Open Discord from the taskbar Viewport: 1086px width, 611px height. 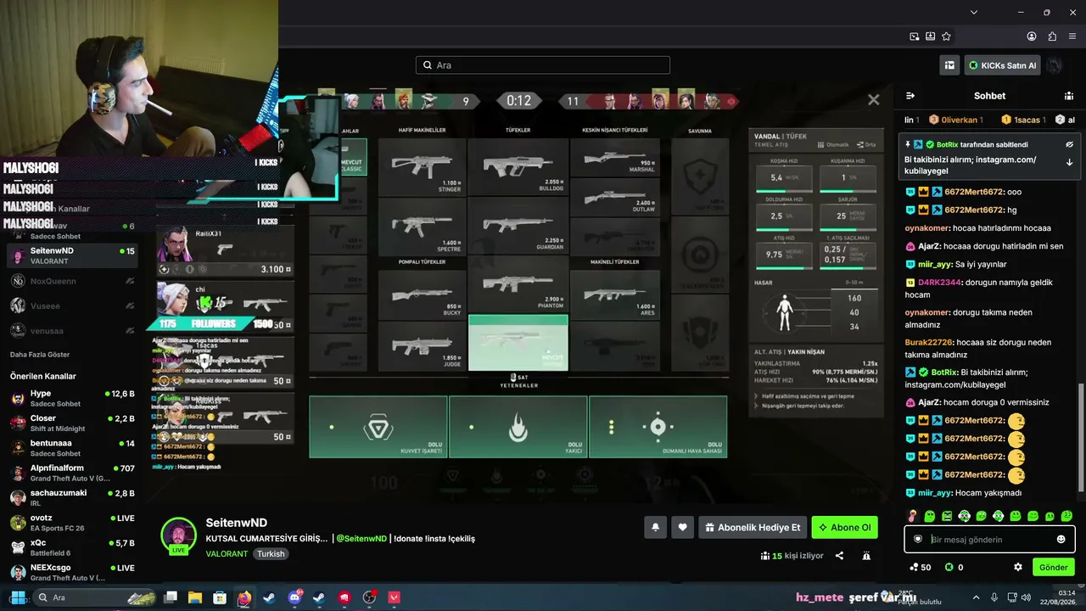[294, 597]
